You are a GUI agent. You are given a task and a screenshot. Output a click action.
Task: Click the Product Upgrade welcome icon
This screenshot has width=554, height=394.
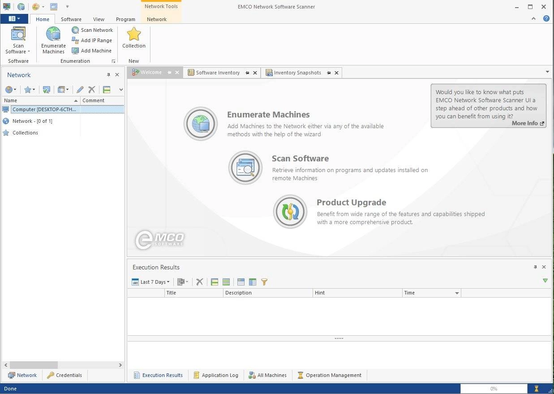(290, 212)
